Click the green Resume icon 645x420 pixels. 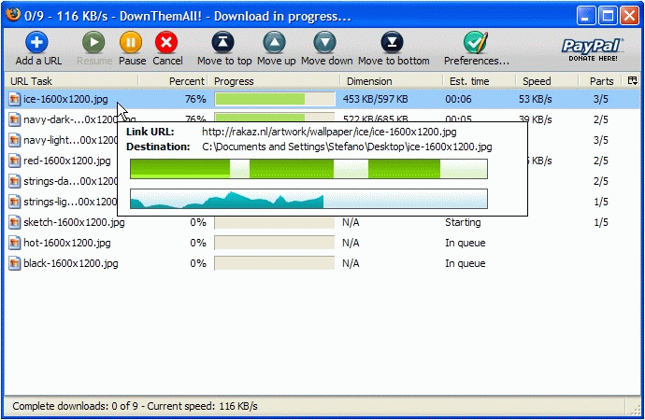point(93,42)
